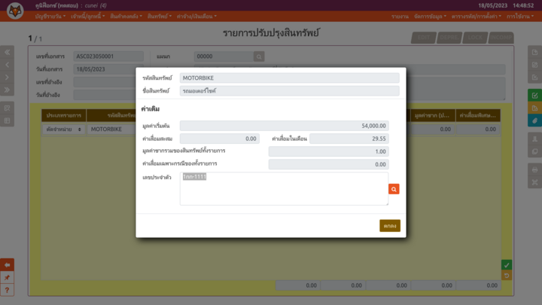Click the DEPRE. status button
This screenshot has width=542, height=305.
[449, 38]
